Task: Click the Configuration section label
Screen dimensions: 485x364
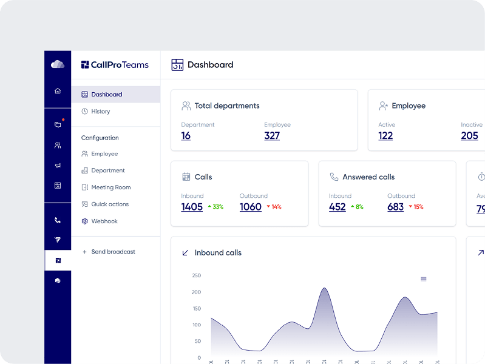Action: (x=100, y=138)
